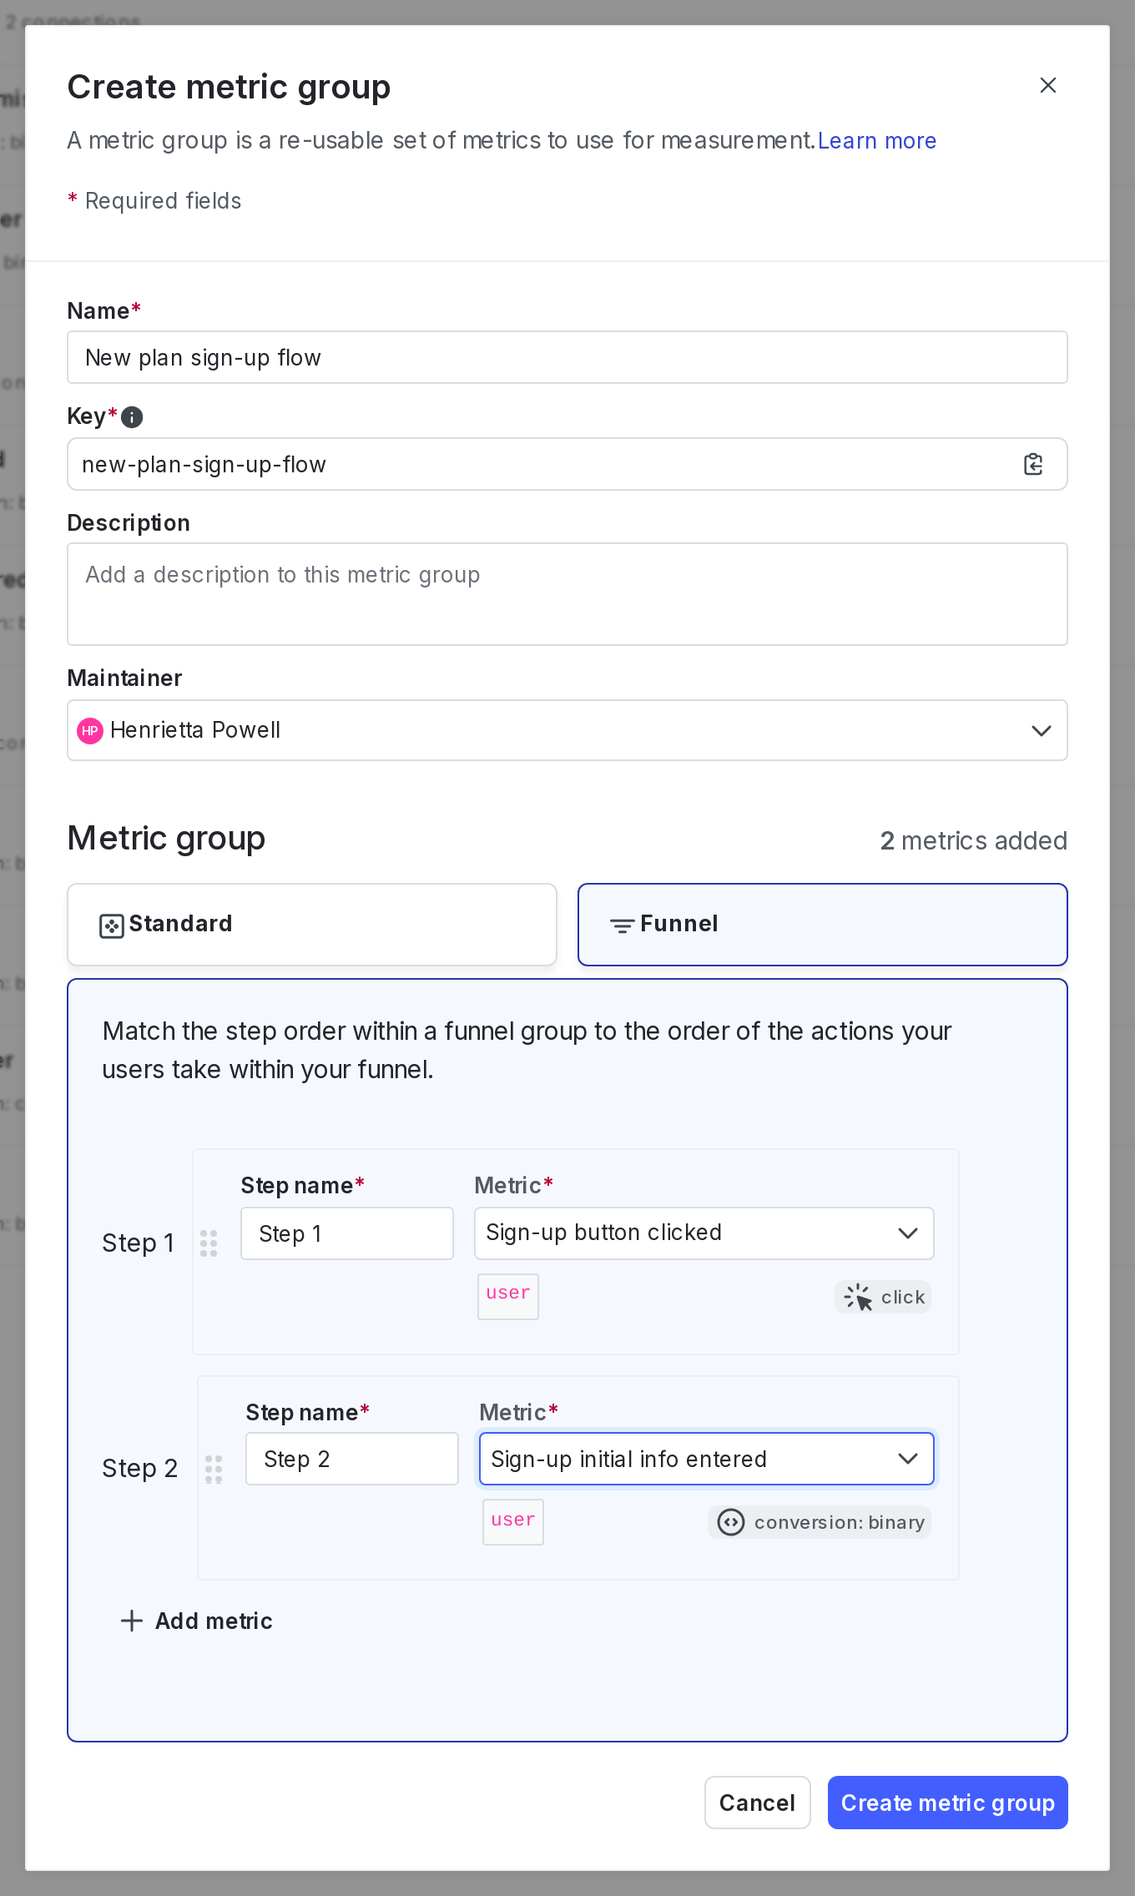The height and width of the screenshot is (1896, 1135).
Task: Click the Step 1 drag handle
Action: 209,1243
